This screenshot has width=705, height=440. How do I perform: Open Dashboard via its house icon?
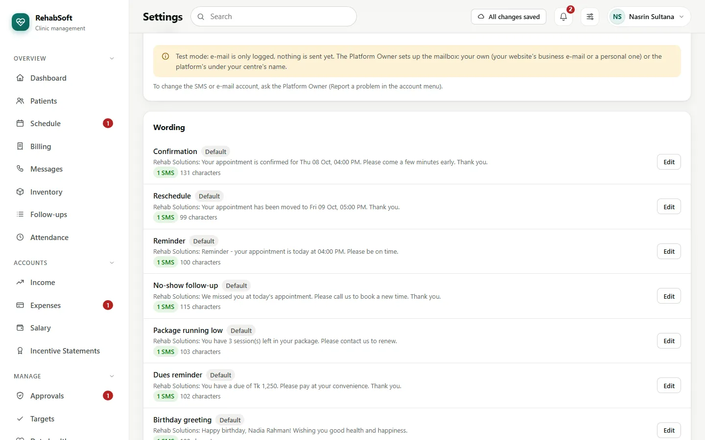click(x=20, y=78)
